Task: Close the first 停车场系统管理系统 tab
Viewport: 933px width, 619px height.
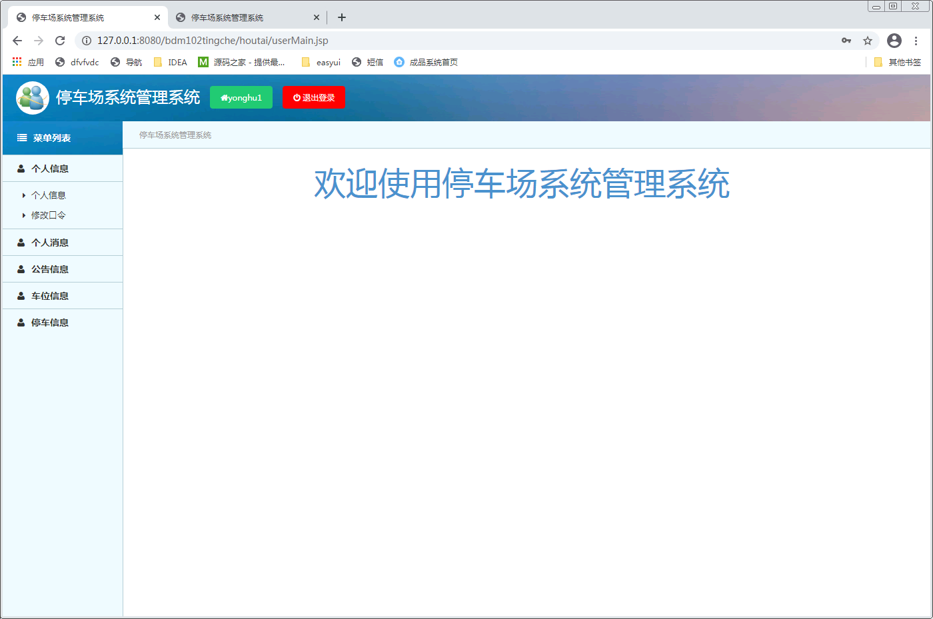Action: click(157, 17)
